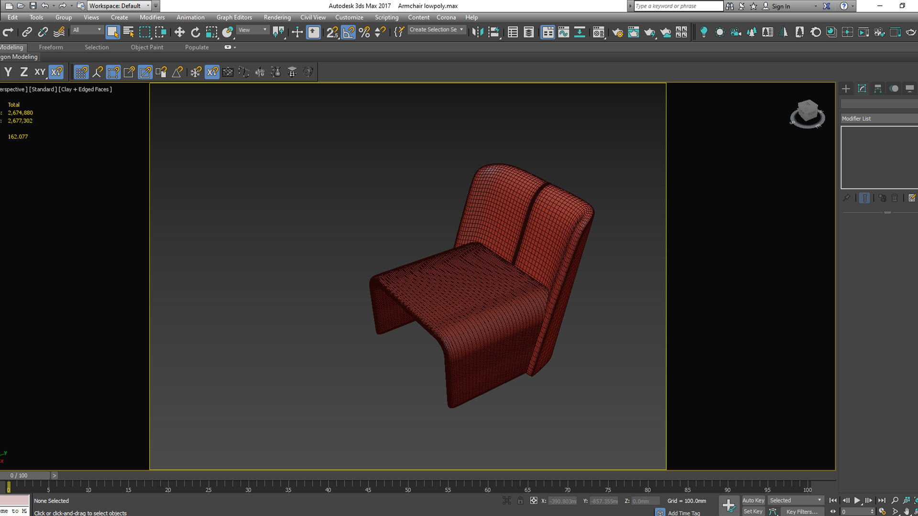Toggle 2.5D Snaps button
The height and width of the screenshot is (516, 918).
(332, 32)
